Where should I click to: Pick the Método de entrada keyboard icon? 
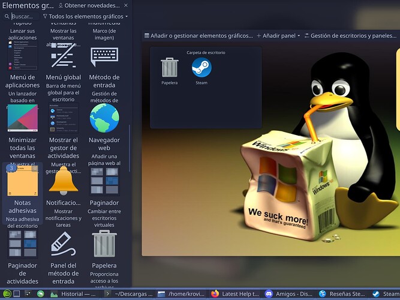[x=104, y=56]
